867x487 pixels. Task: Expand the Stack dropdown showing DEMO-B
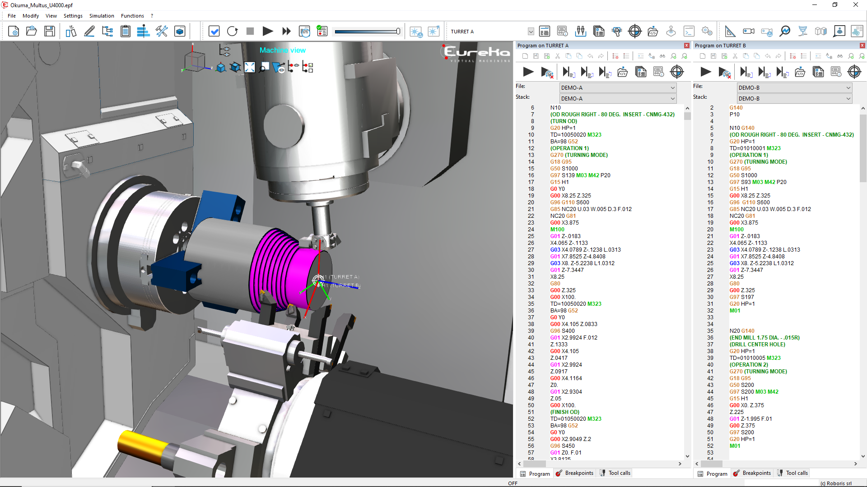[x=794, y=99]
